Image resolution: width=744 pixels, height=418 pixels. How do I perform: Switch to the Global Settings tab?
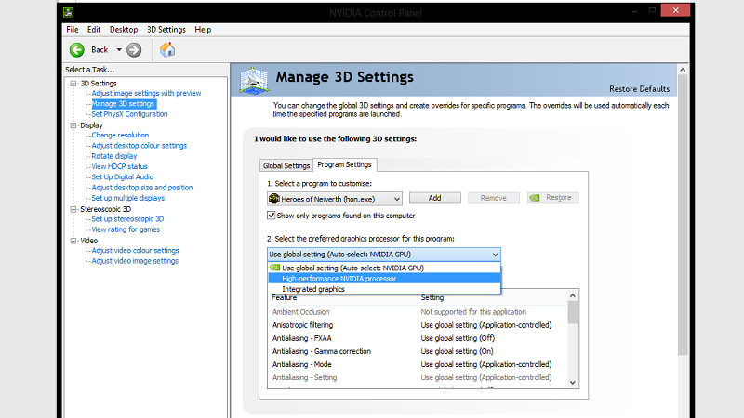(x=286, y=165)
